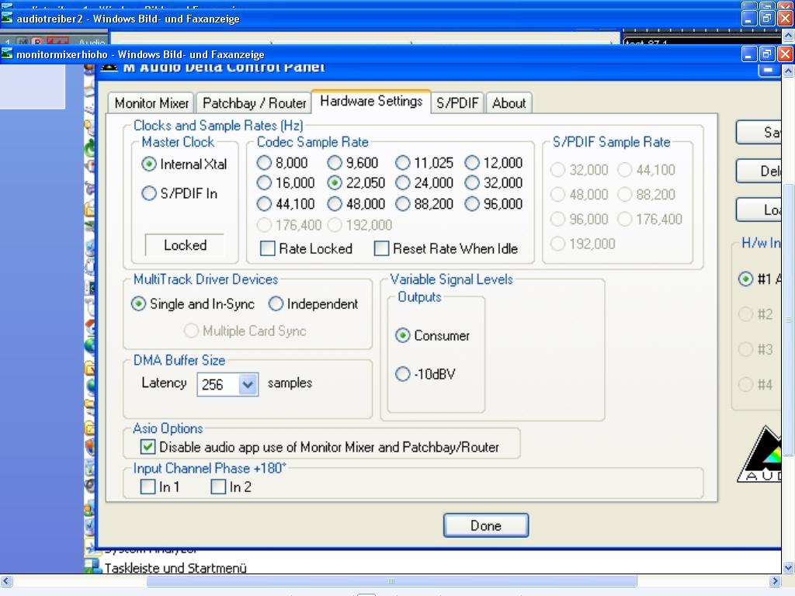Screen dimensions: 795x596
Task: Click the horizontal scrollbar thumb
Action: pyautogui.click(x=391, y=580)
